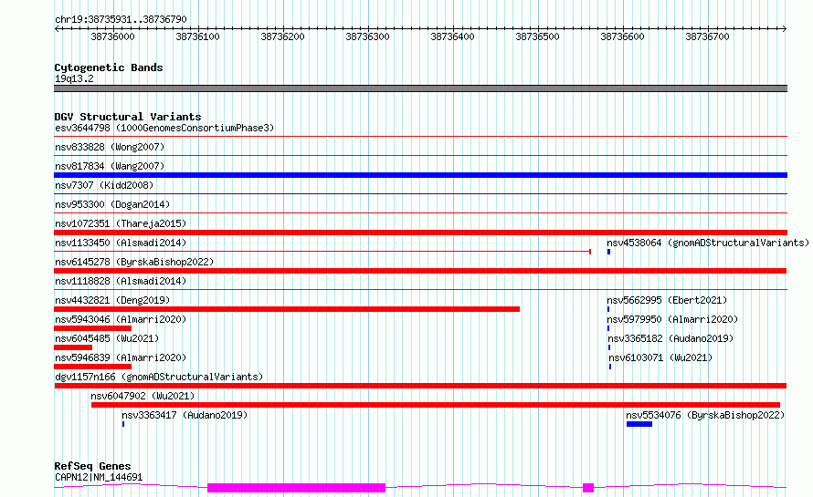Select nsv953300 (Dogan2014) variant

click(112, 204)
